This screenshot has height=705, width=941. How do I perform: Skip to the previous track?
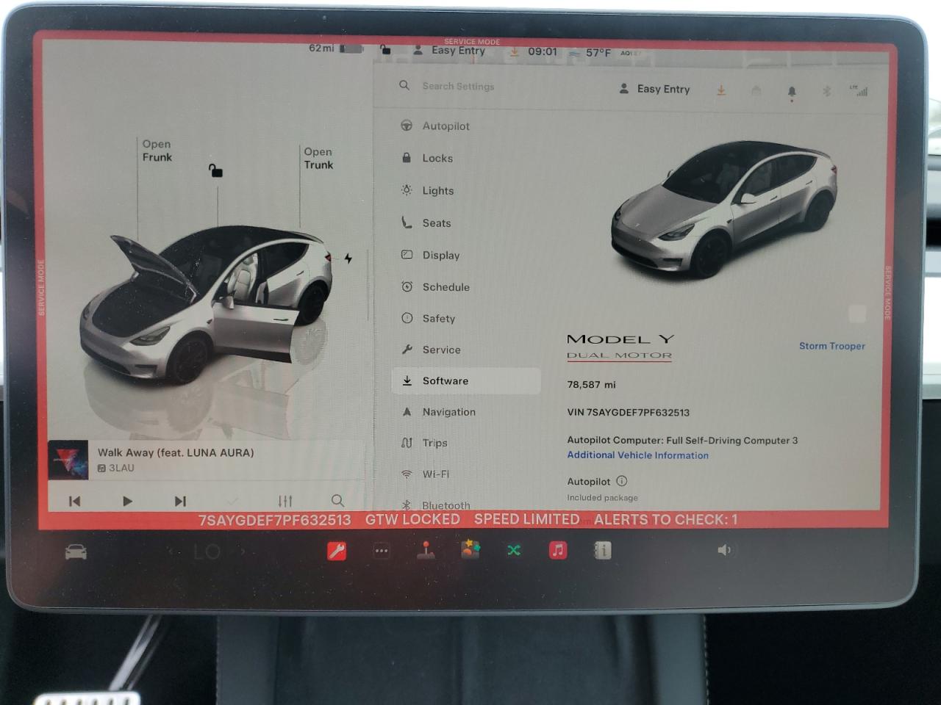tap(74, 501)
